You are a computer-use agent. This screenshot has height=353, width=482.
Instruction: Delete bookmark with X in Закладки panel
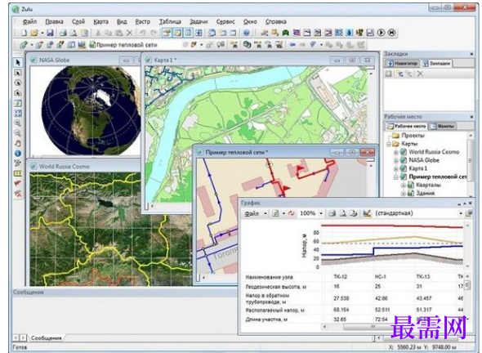pyautogui.click(x=420, y=74)
